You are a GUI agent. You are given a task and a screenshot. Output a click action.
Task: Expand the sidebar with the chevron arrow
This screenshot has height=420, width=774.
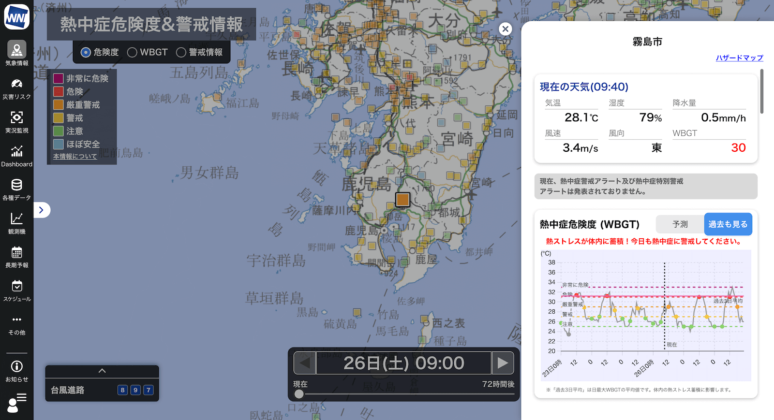pos(42,210)
